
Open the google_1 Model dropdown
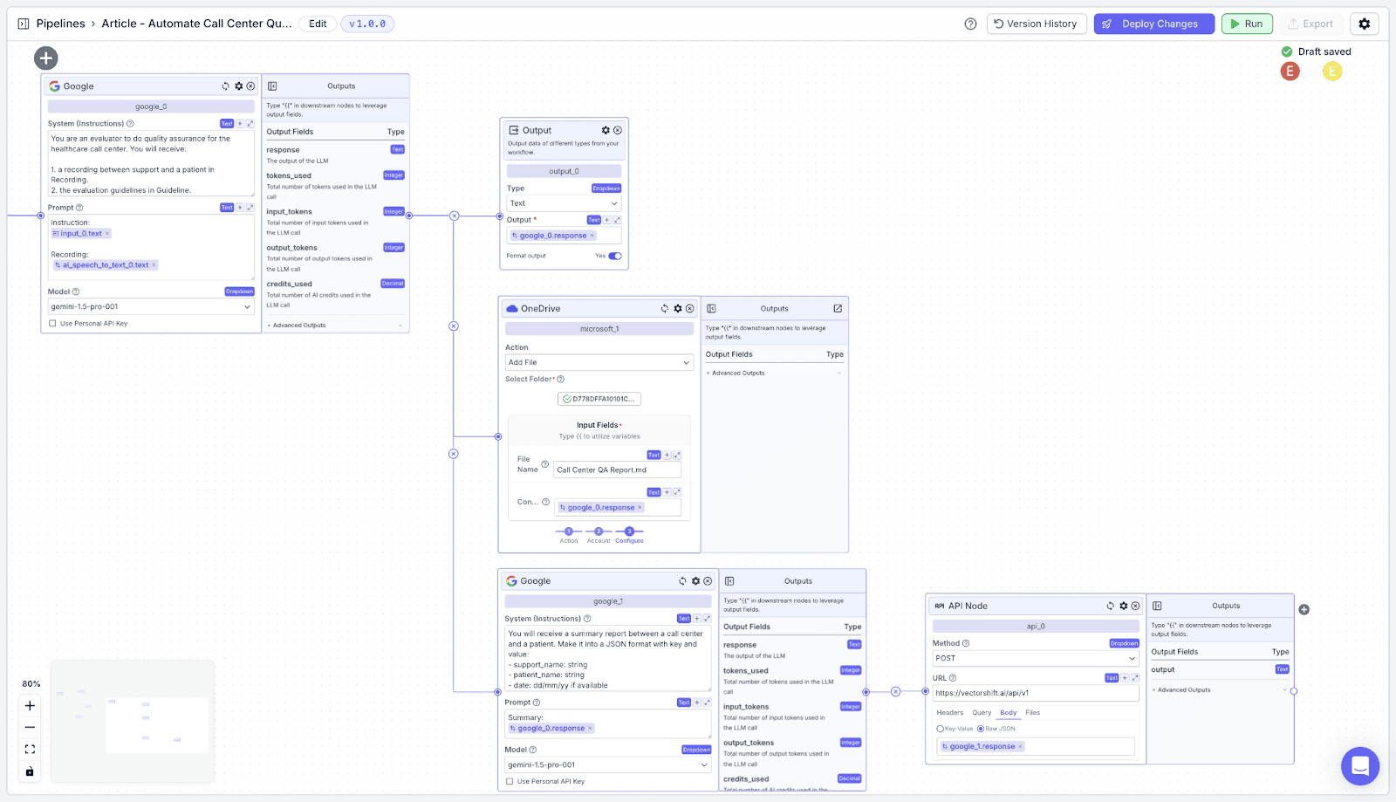[608, 765]
